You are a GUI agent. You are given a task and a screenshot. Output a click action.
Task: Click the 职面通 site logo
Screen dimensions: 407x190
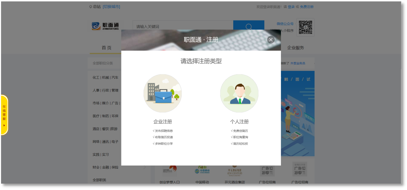105,26
